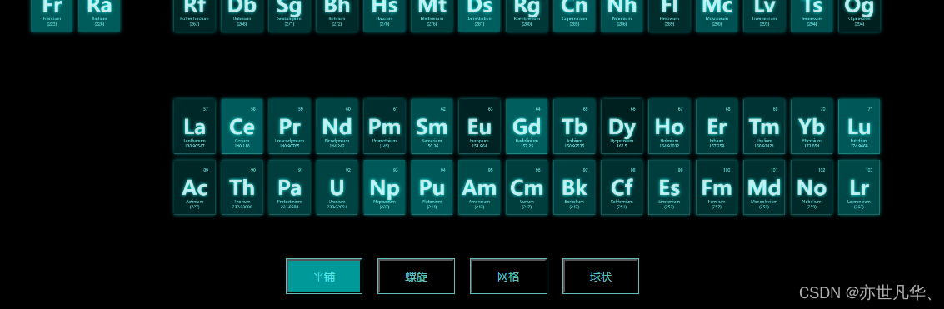Select the Am Americium element card
Image resolution: width=944 pixels, height=309 pixels.
click(x=479, y=187)
